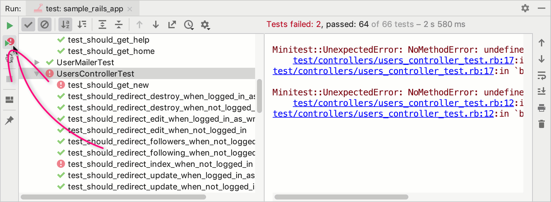Collapse the UsersControllerTest node
This screenshot has width=551, height=202.
pyautogui.click(x=37, y=74)
